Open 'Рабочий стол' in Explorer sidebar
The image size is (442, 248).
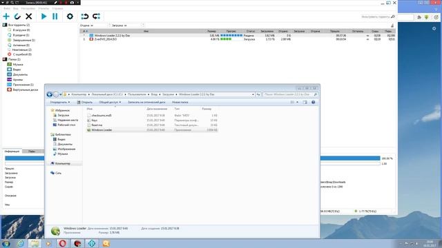pos(66,125)
